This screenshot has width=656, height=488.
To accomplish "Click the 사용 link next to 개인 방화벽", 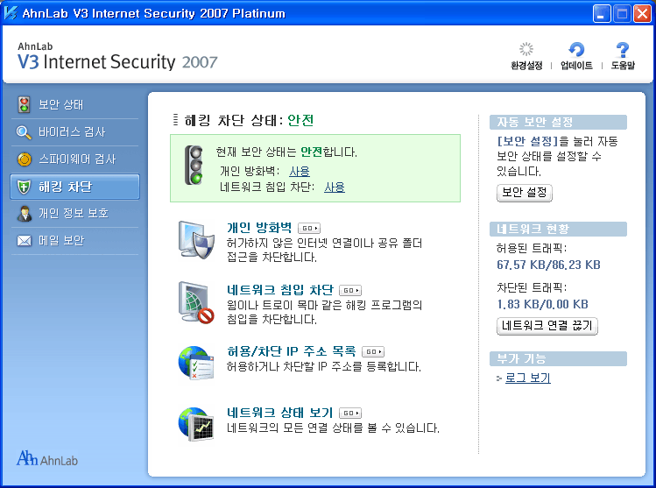I will pyautogui.click(x=300, y=171).
